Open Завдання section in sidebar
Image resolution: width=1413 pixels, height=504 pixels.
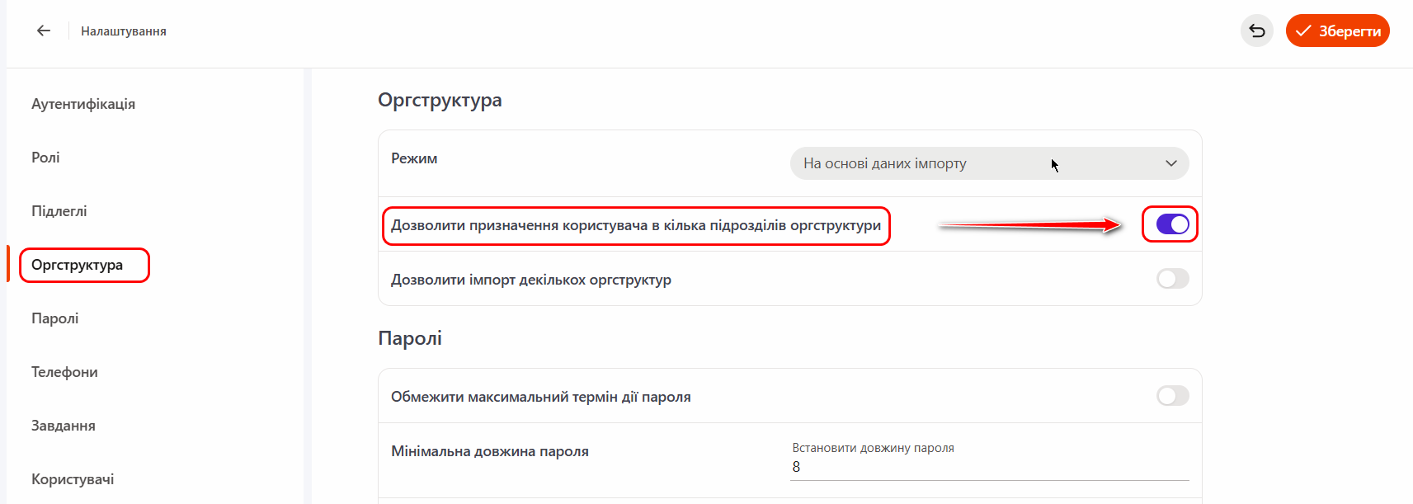pos(64,426)
